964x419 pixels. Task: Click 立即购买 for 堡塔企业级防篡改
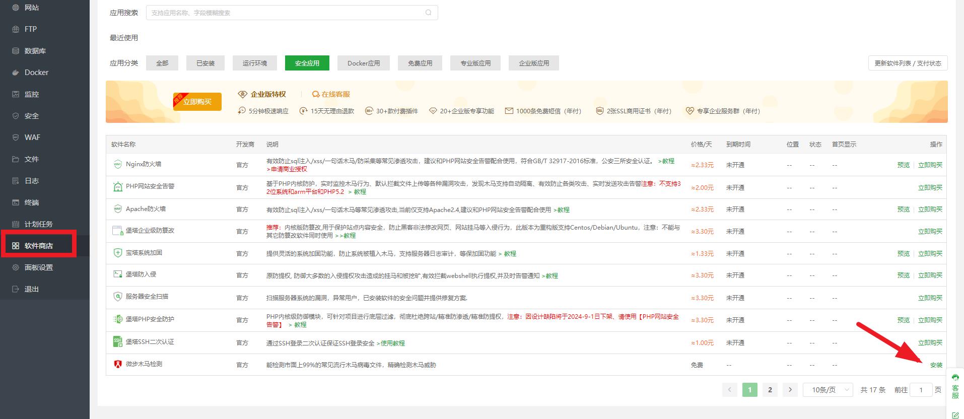click(x=930, y=232)
